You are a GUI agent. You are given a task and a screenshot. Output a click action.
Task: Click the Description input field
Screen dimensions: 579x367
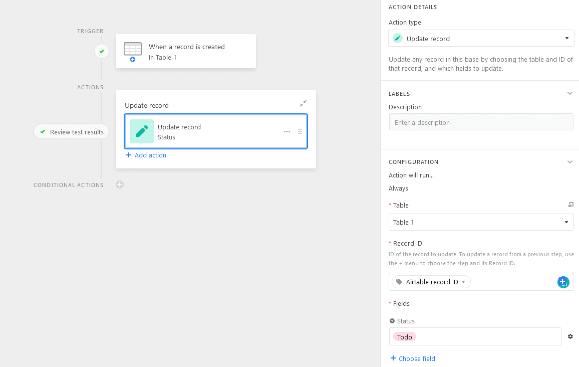point(481,122)
